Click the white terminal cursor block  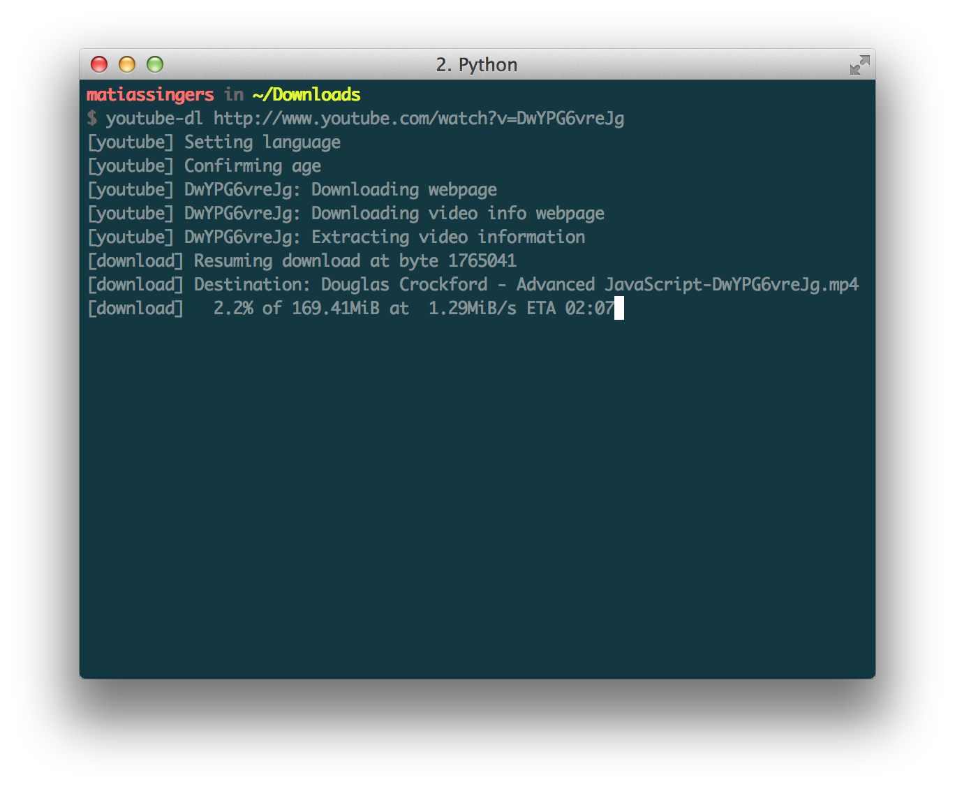[x=619, y=308]
